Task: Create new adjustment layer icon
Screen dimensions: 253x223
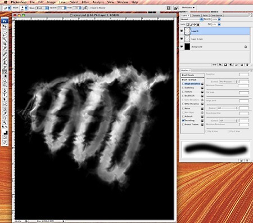Action: [231, 65]
